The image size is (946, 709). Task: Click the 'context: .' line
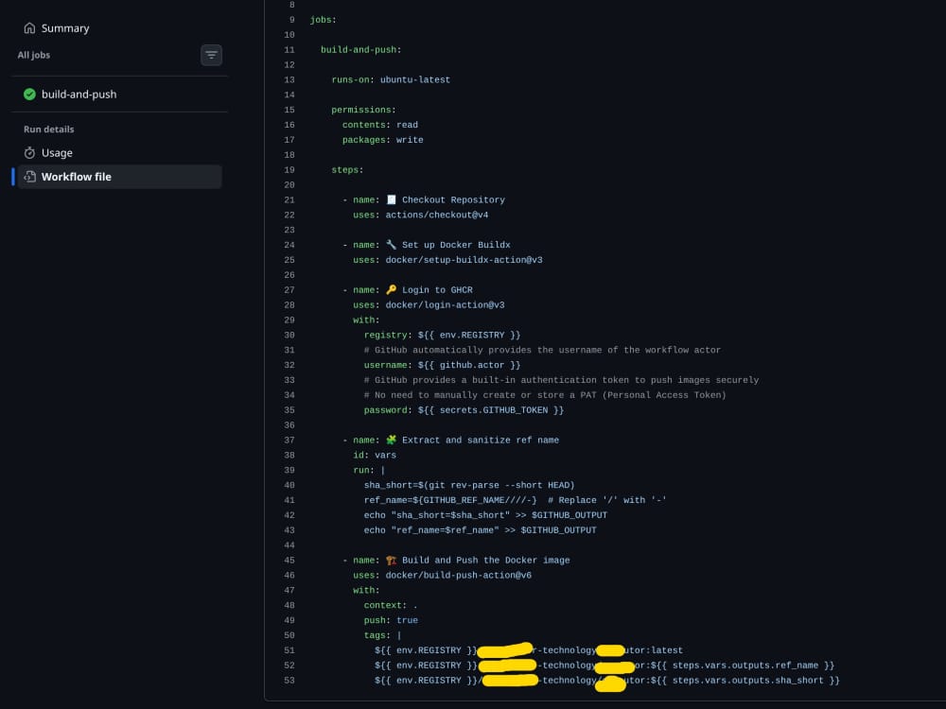[x=391, y=605]
